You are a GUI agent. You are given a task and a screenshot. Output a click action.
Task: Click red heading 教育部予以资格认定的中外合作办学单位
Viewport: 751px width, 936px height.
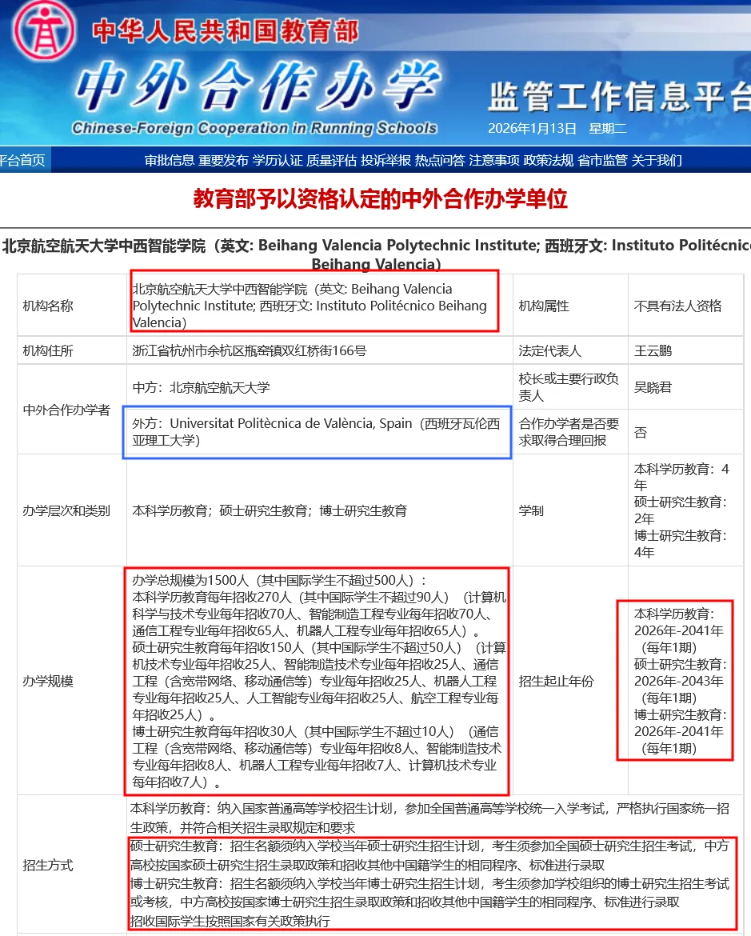[380, 198]
